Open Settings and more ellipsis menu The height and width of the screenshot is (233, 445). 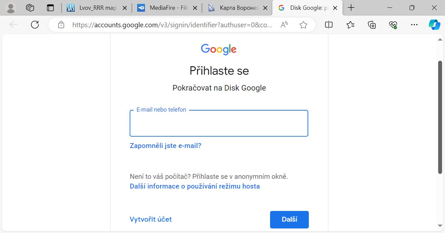click(414, 25)
